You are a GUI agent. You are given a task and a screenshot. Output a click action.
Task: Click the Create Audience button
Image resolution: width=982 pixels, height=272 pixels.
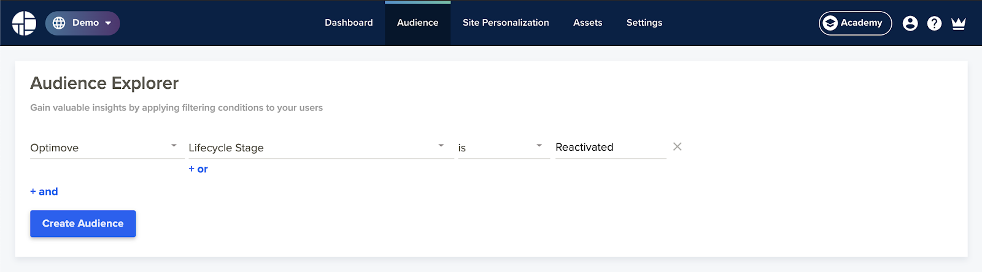tap(83, 224)
